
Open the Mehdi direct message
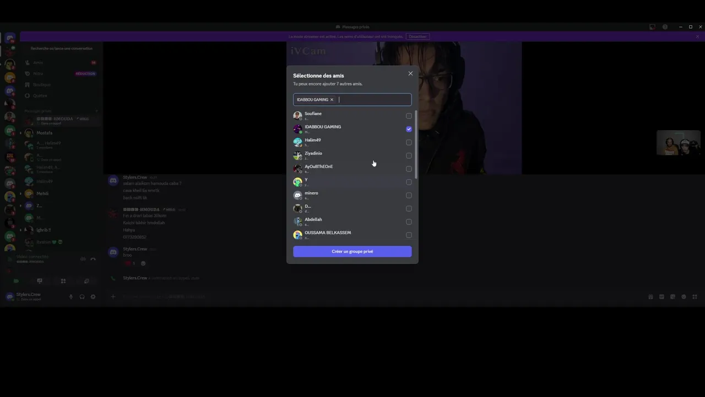pyautogui.click(x=61, y=194)
